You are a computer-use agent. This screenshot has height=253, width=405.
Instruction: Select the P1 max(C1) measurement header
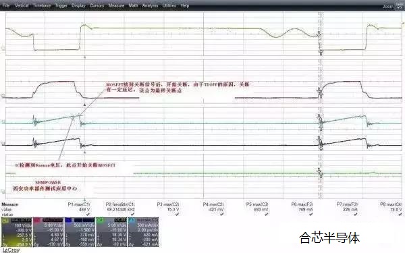tap(78, 204)
